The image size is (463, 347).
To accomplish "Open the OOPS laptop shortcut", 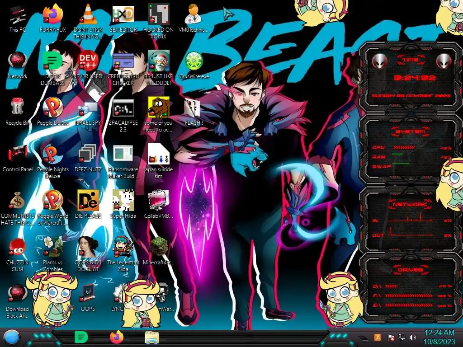I will coord(88,297).
